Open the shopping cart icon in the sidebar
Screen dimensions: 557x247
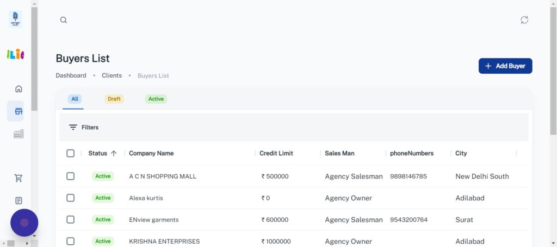(x=18, y=178)
